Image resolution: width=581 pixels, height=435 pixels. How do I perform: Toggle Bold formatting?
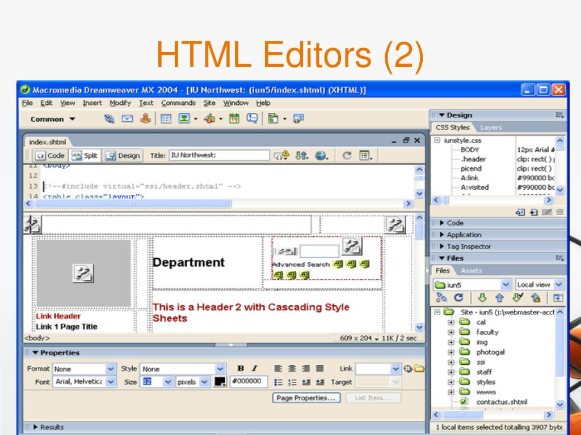[x=241, y=368]
